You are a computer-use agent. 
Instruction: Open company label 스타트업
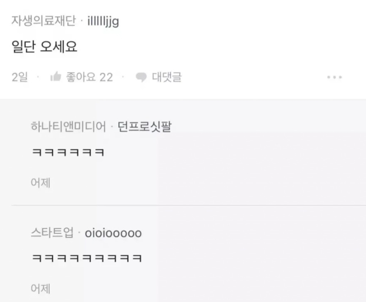(52, 233)
